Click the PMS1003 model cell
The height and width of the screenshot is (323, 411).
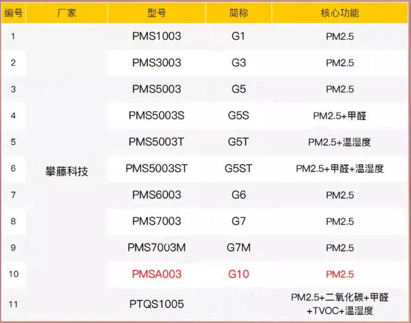point(157,36)
